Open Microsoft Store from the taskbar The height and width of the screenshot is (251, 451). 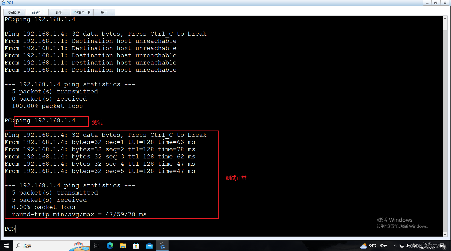click(x=136, y=245)
